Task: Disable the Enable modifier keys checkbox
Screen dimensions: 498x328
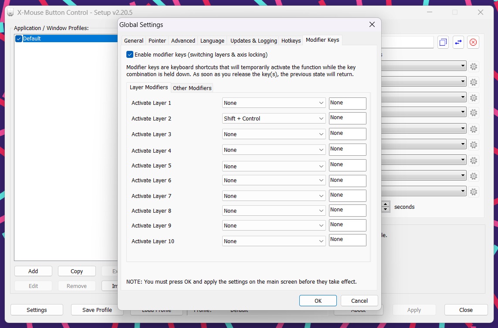Action: (x=130, y=55)
